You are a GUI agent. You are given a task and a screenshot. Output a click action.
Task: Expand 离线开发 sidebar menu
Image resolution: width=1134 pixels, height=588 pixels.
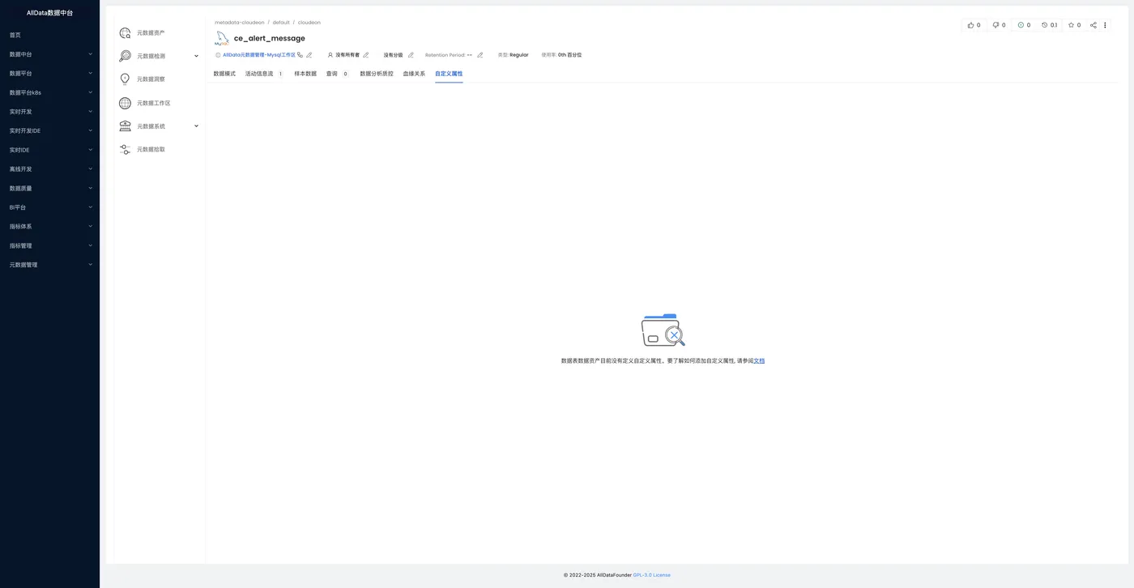coord(49,169)
